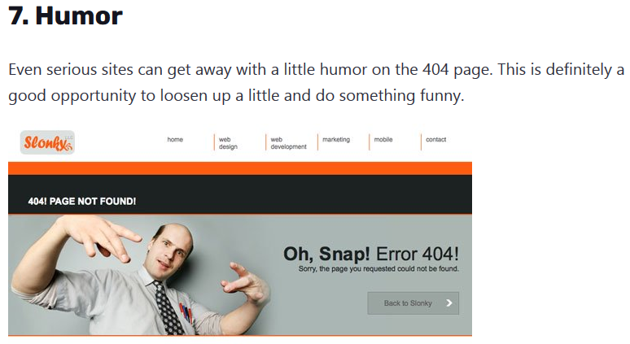Go to the marketing nav item
630x344 pixels.
[x=336, y=139]
